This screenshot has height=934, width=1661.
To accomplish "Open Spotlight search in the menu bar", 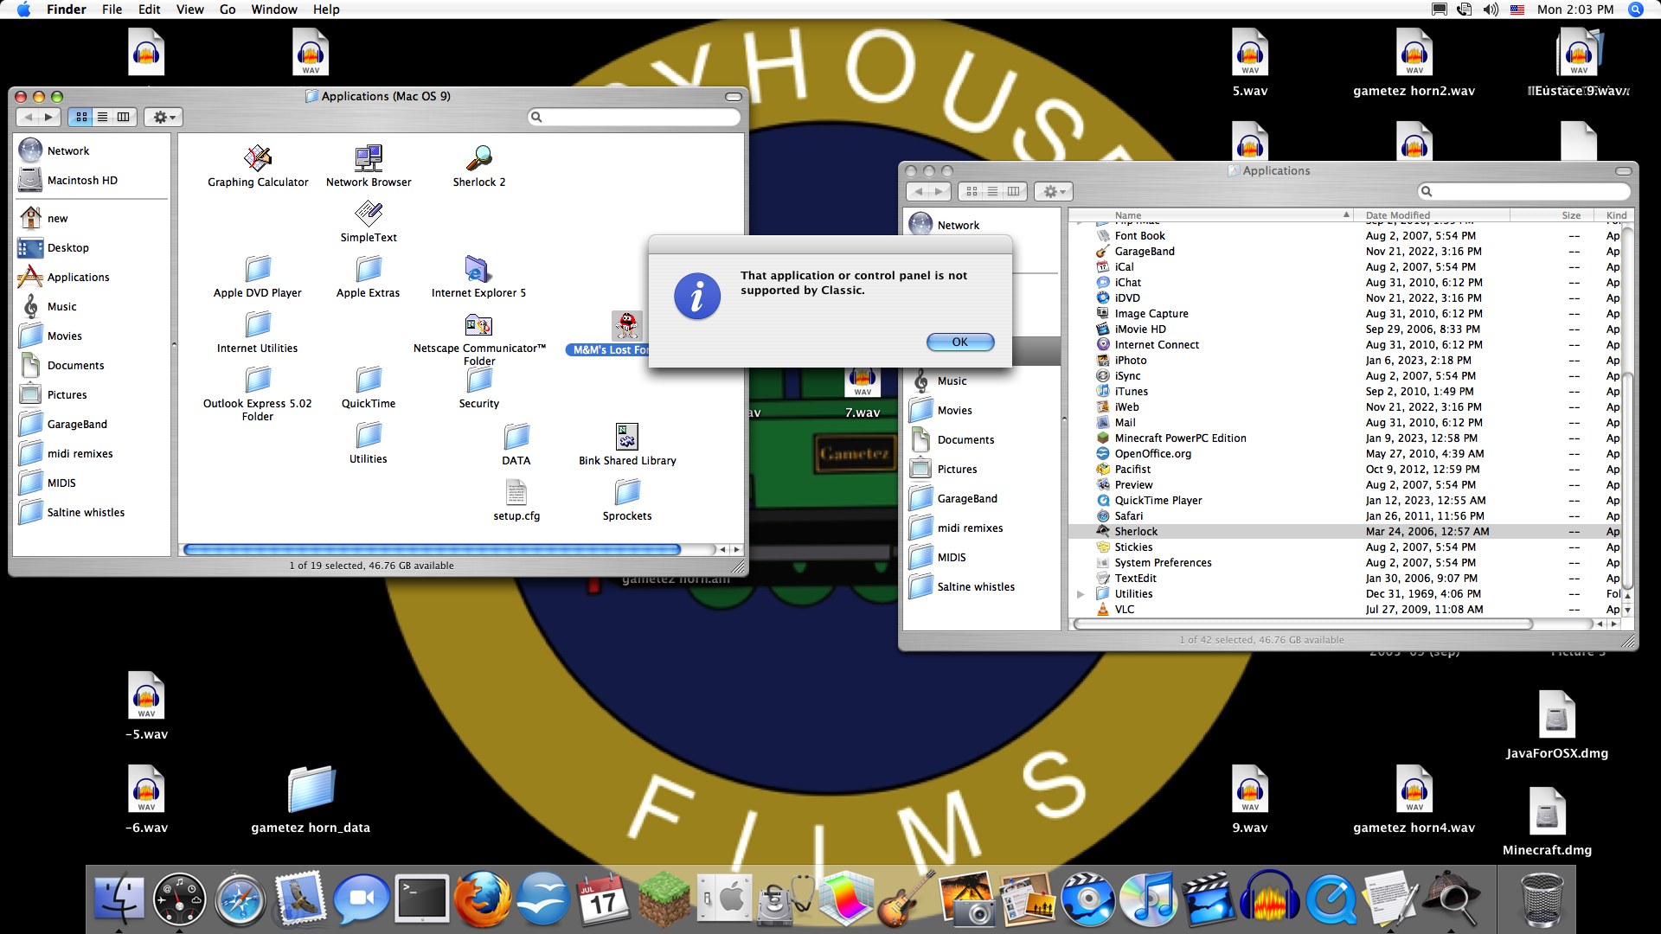I will [x=1635, y=10].
